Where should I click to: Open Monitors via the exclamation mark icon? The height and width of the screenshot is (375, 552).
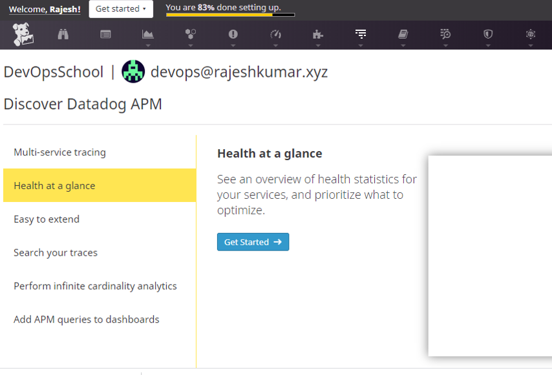(233, 35)
